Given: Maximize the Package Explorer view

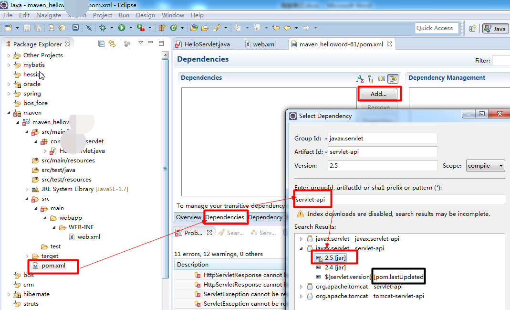Looking at the screenshot, I should [x=161, y=43].
